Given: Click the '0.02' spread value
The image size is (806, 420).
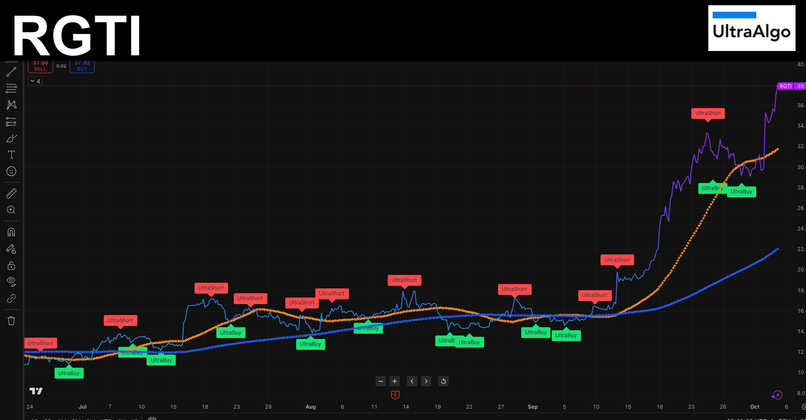Looking at the screenshot, I should pos(61,66).
